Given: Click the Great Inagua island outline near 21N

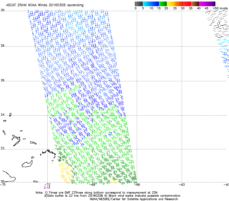Looking at the screenshot, I should point(27,164).
